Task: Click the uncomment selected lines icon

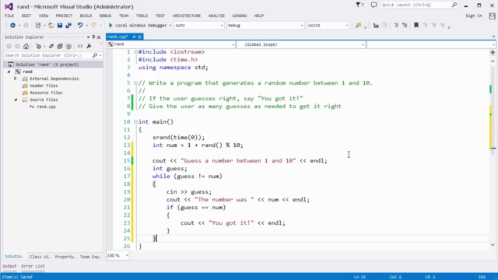Action: [x=405, y=26]
